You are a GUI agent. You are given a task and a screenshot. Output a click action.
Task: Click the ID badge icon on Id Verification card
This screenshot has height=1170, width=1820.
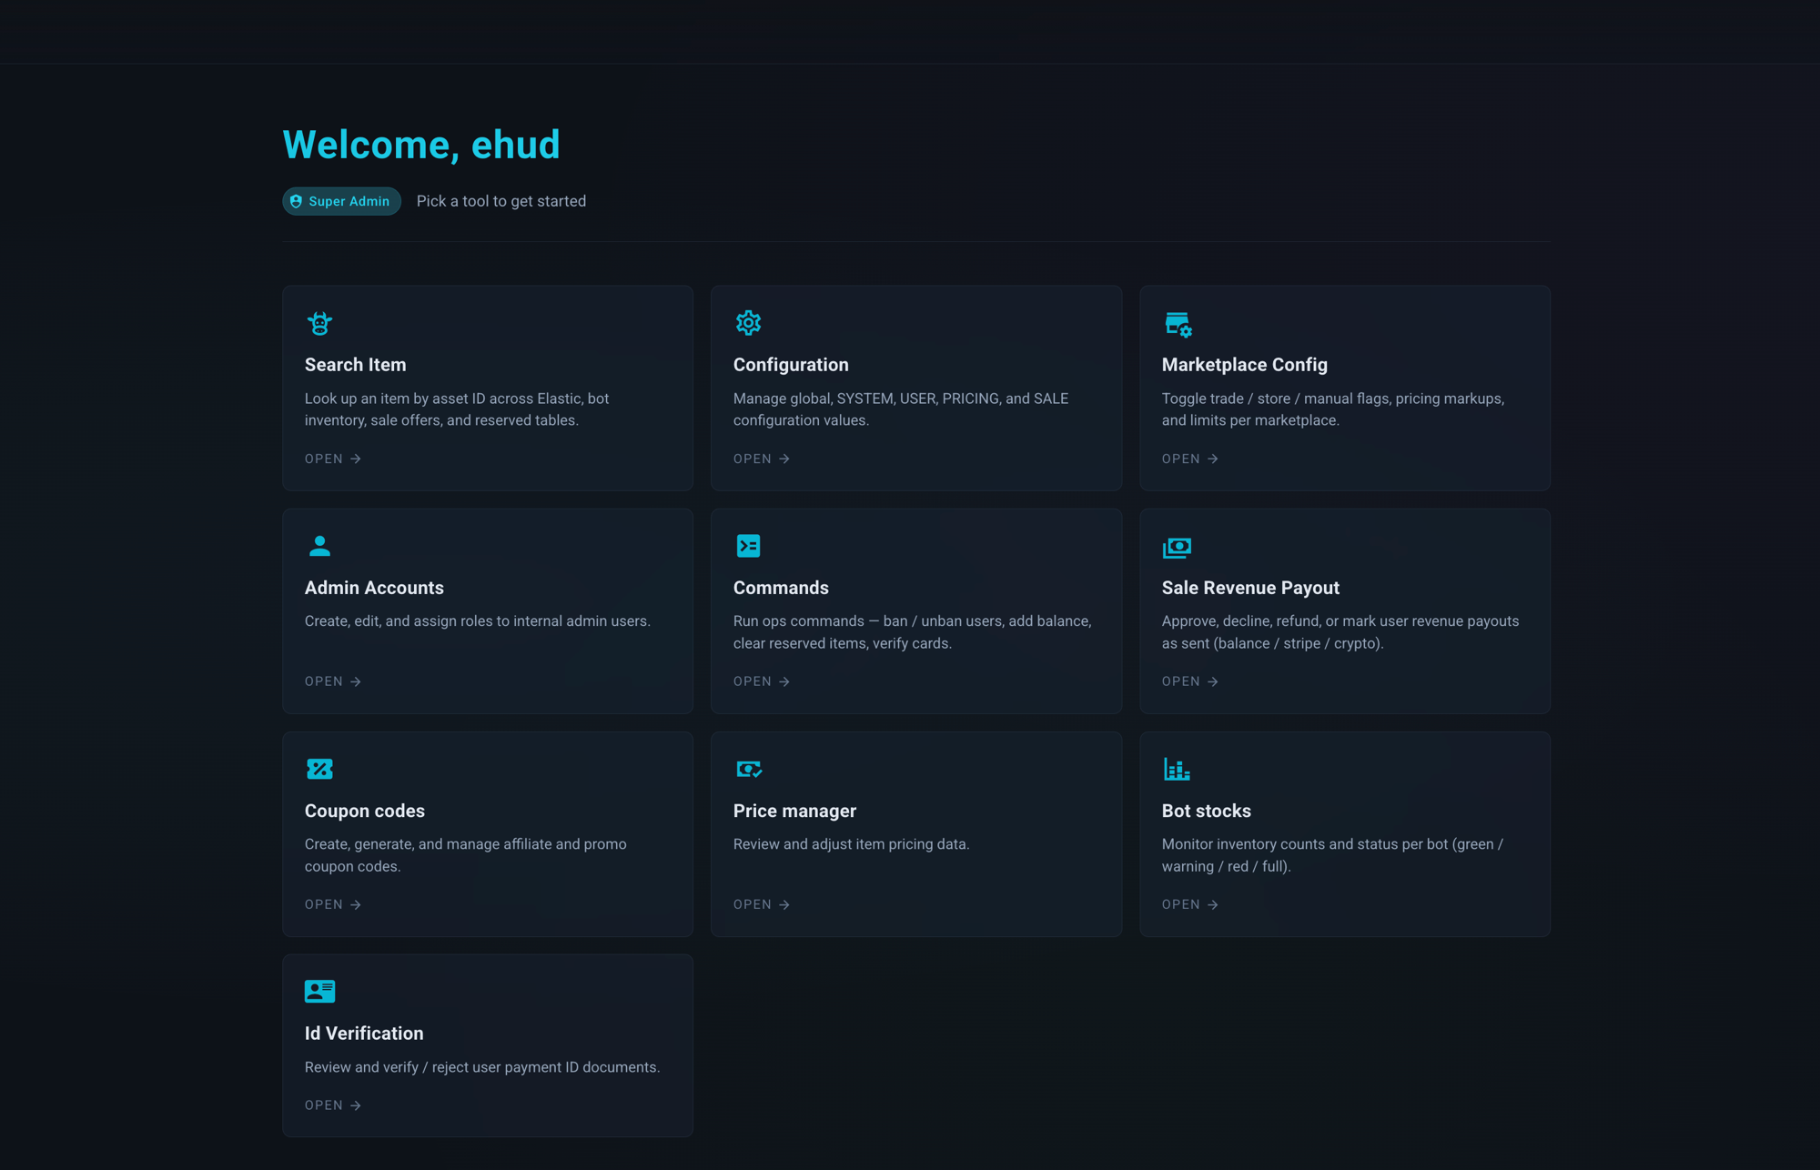pos(319,991)
